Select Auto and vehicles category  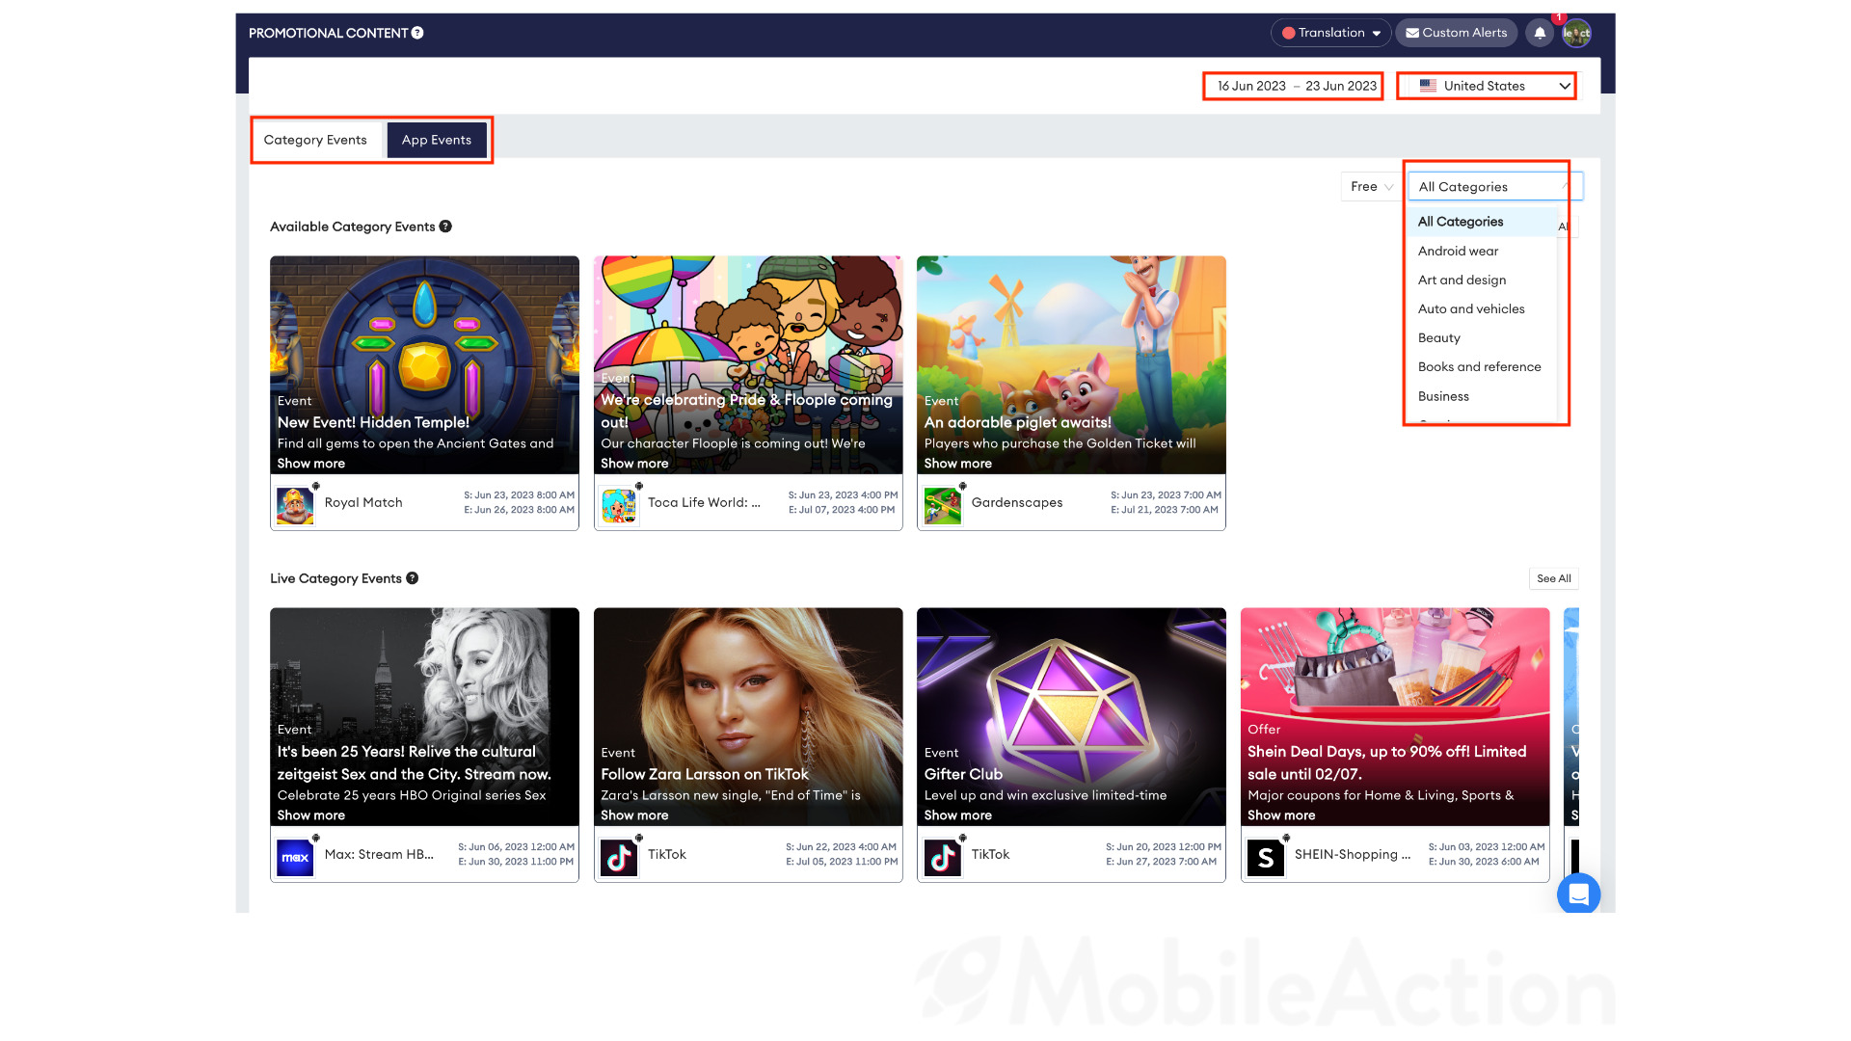tap(1483, 308)
